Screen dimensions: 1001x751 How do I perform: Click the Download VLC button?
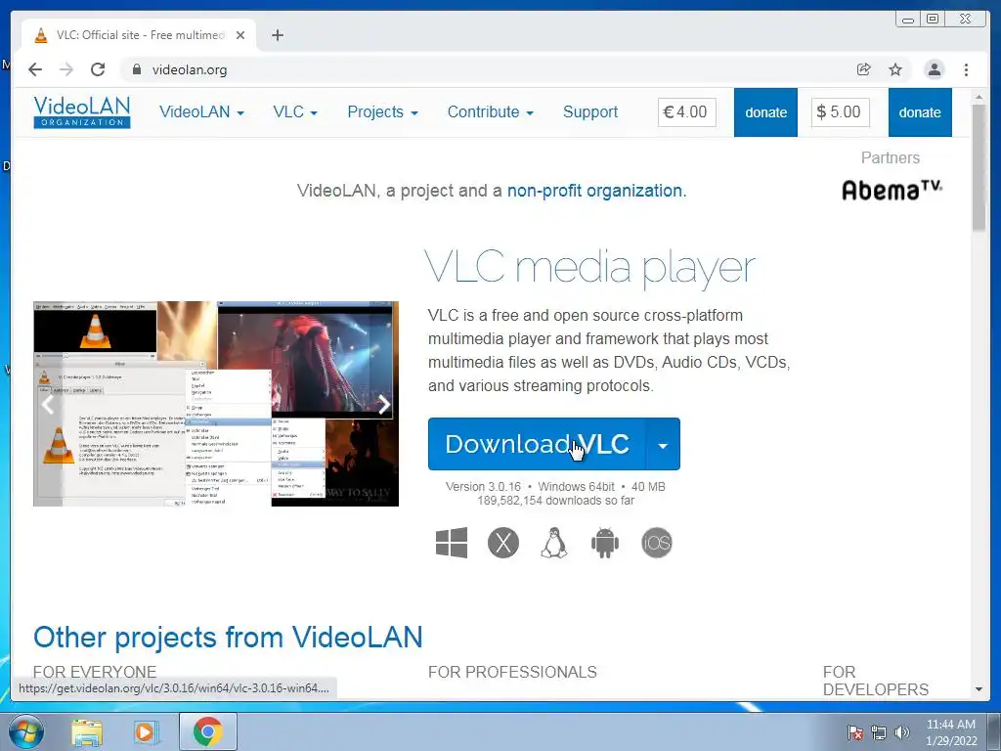click(x=537, y=445)
